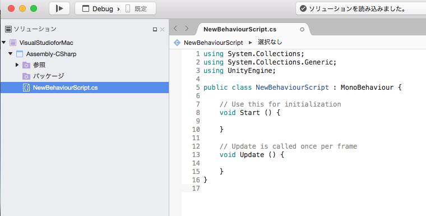Click the solution pad header icon

pyautogui.click(x=8, y=29)
